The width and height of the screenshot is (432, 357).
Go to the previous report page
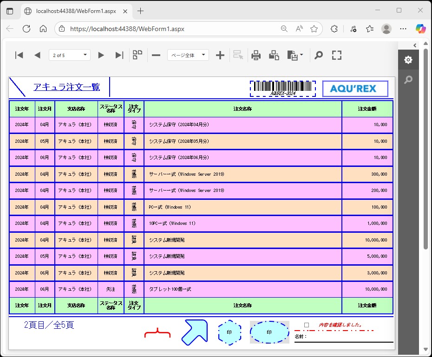[37, 55]
